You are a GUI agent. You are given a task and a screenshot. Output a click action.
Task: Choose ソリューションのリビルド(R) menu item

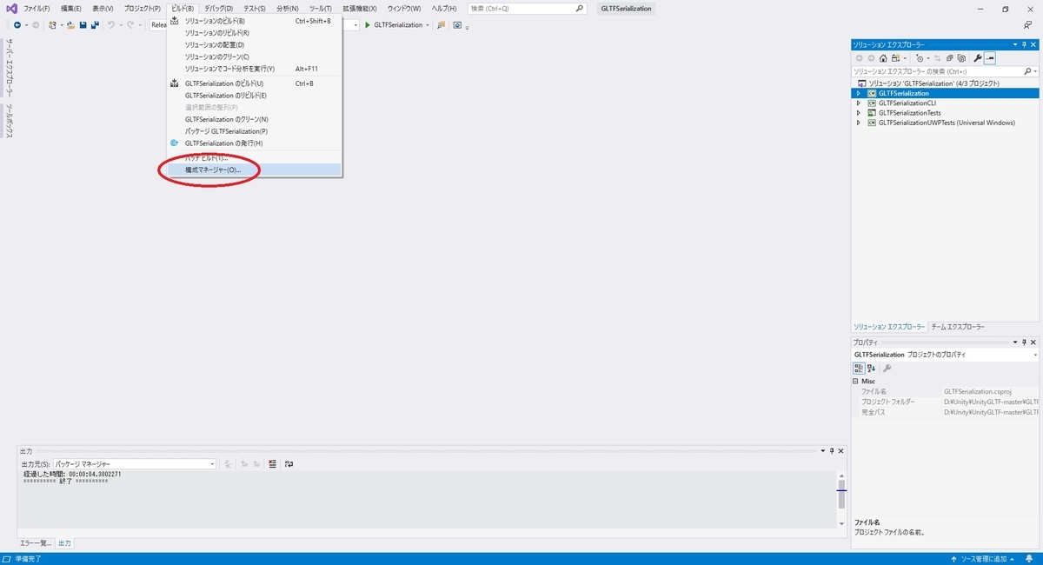coord(255,33)
